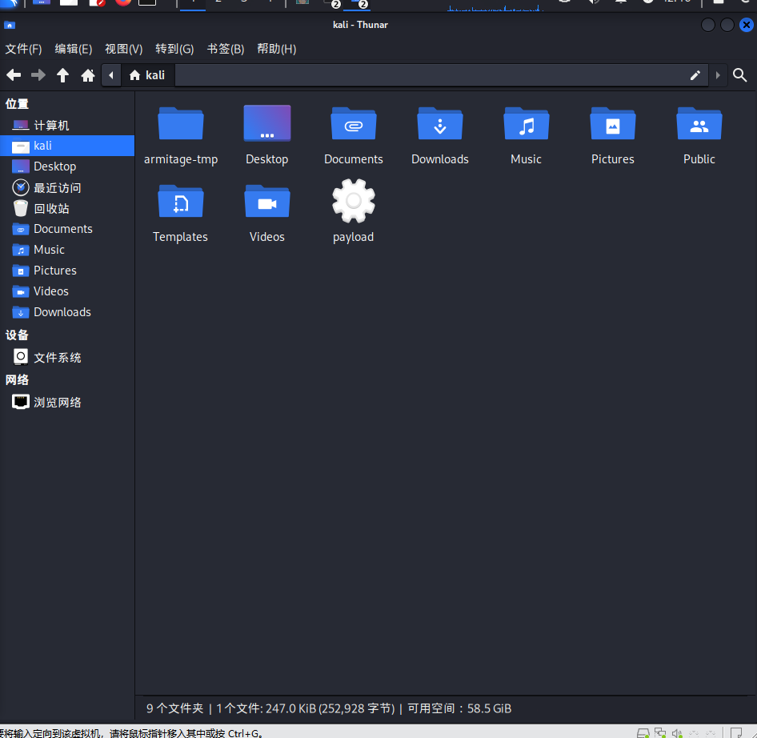
Task: Open home folder via house toolbar icon
Action: tap(88, 75)
